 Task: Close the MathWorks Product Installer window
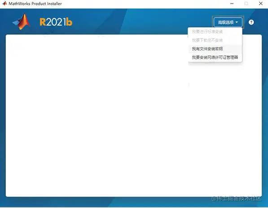point(261,4)
